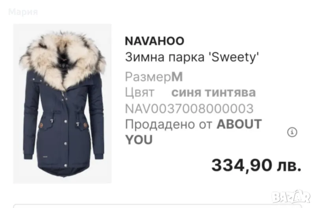315x208 pixels.
Task: Click the Продадено от text
Action: pyautogui.click(x=169, y=124)
